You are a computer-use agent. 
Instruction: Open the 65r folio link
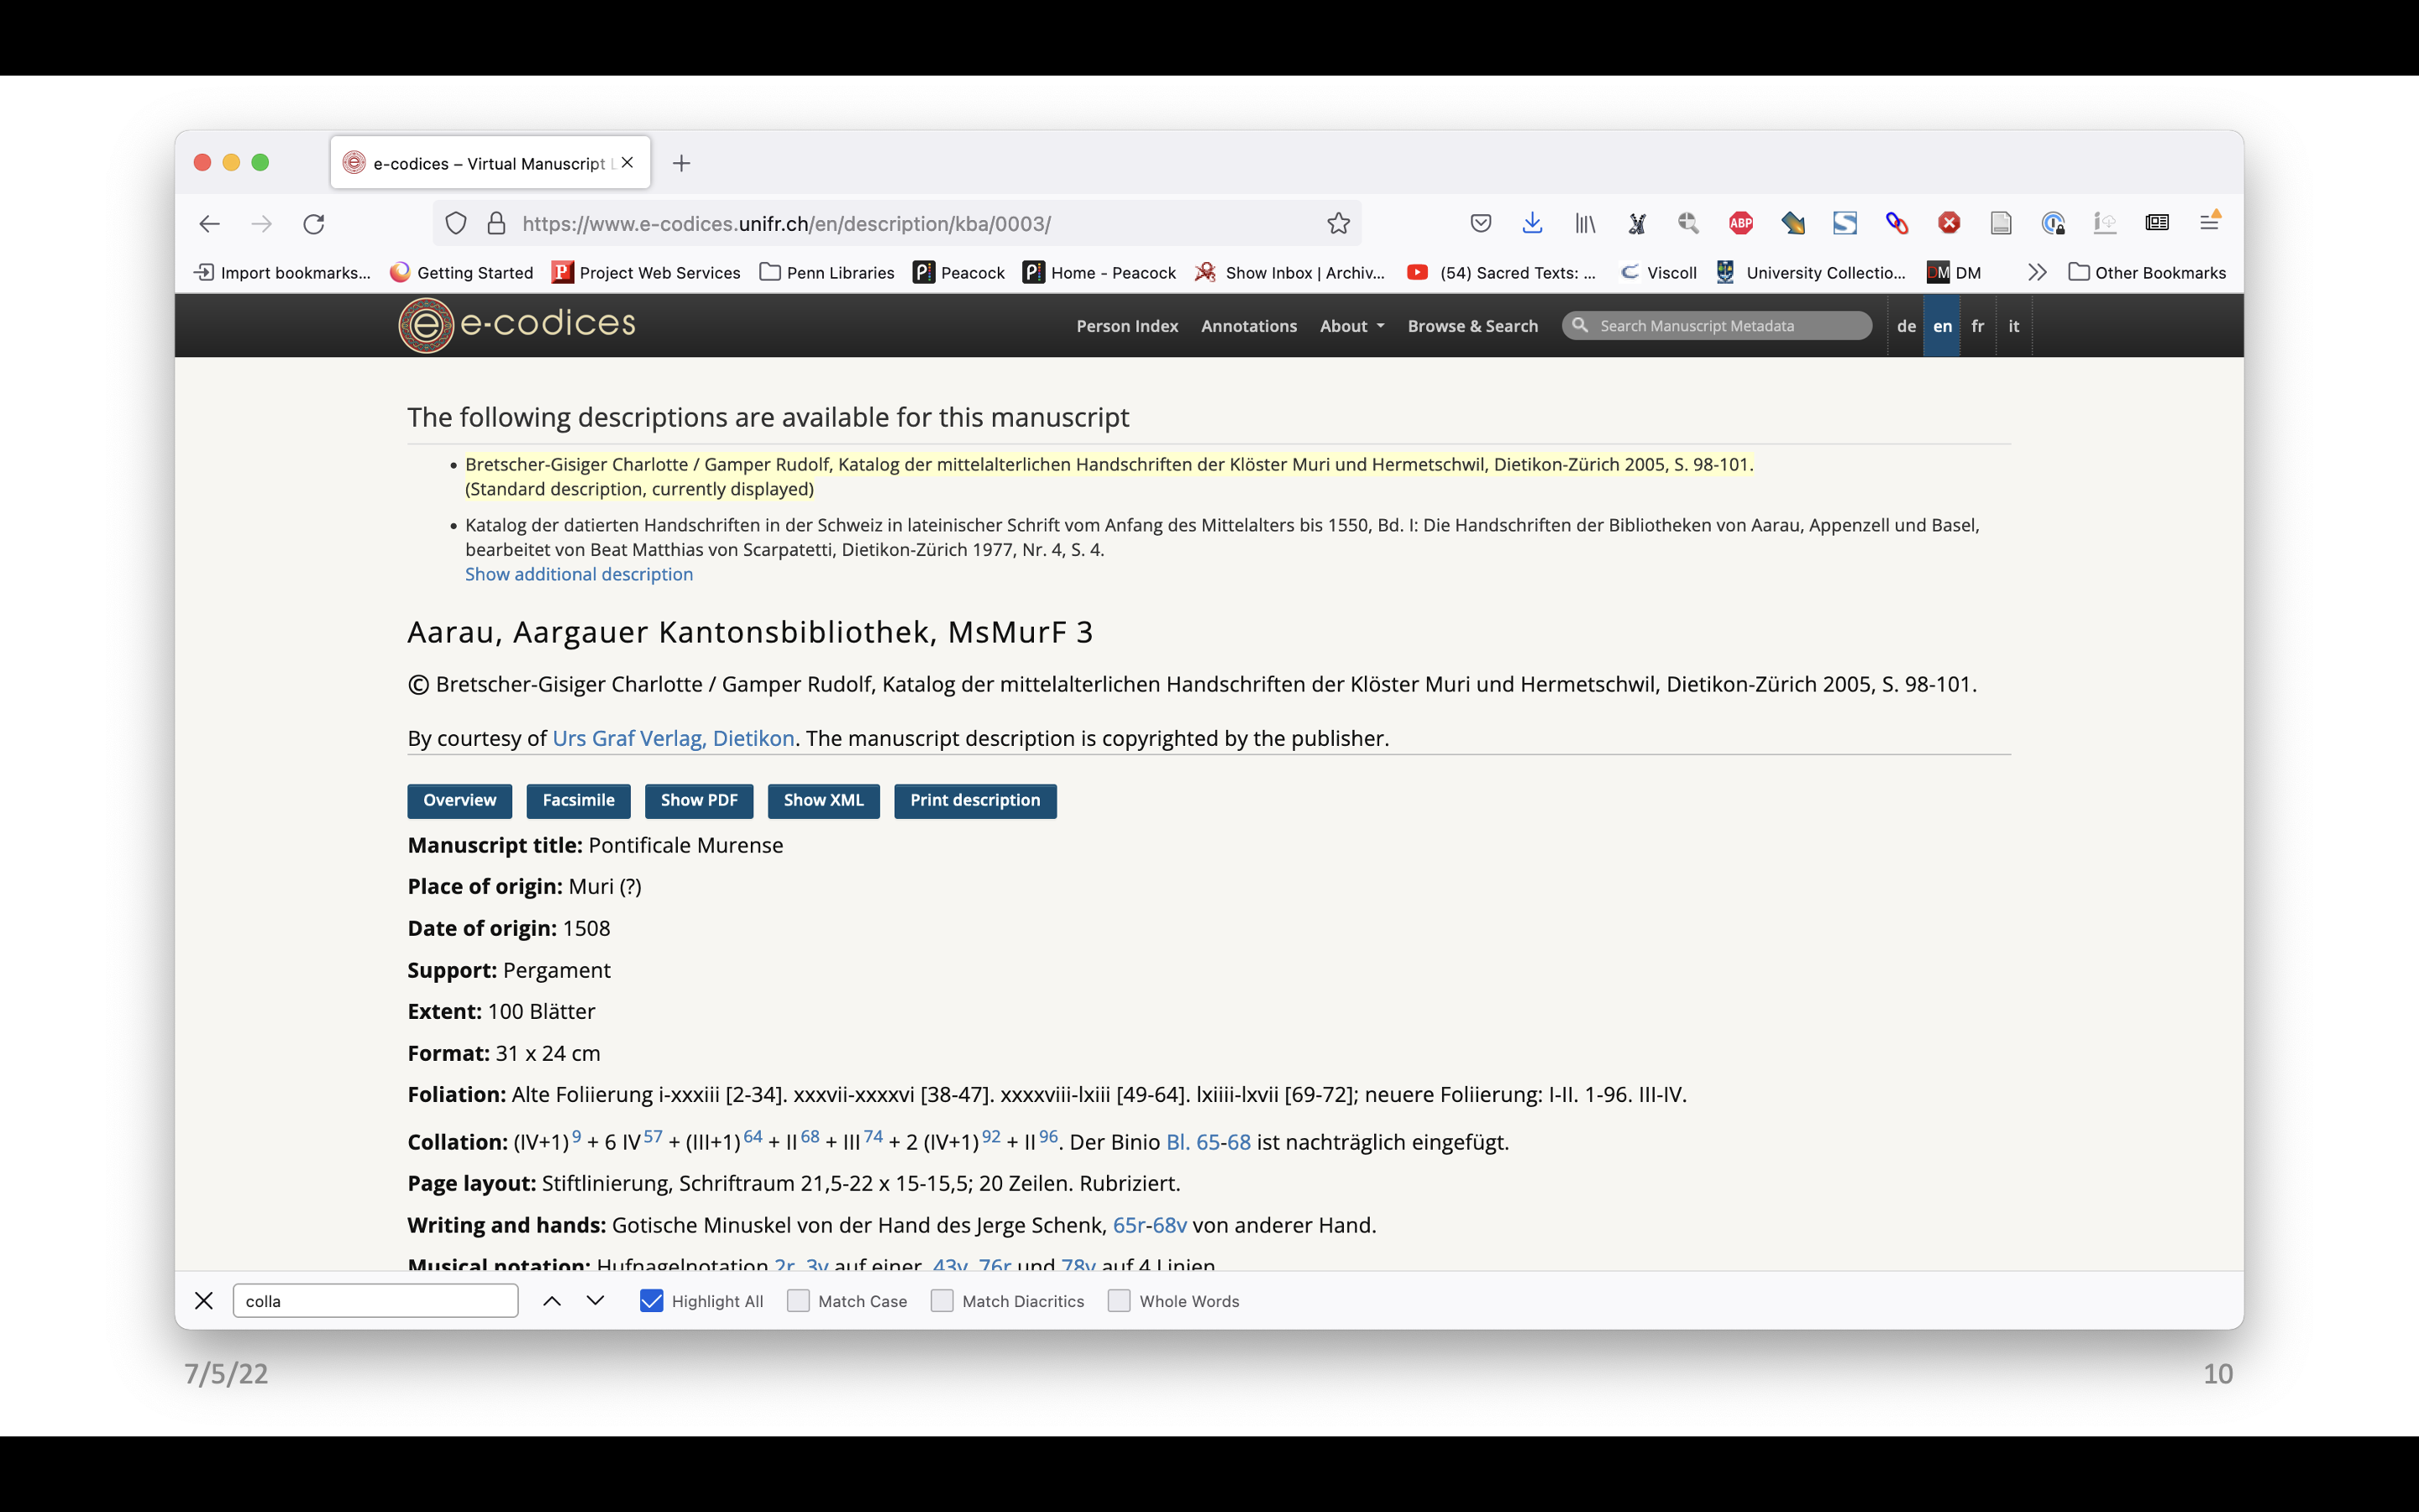click(1130, 1225)
